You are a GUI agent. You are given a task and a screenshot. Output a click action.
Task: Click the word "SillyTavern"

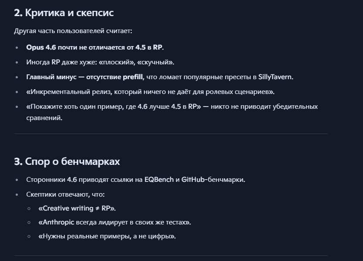point(275,77)
